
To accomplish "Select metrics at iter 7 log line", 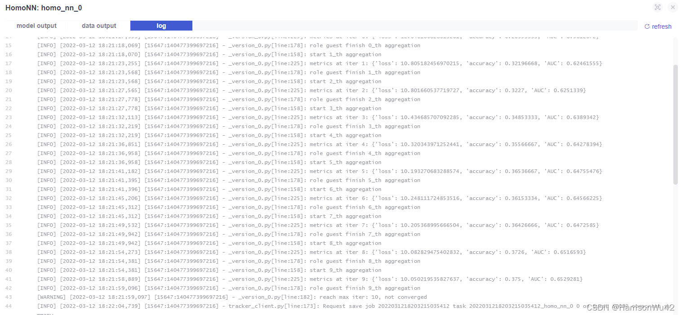I will pyautogui.click(x=318, y=225).
